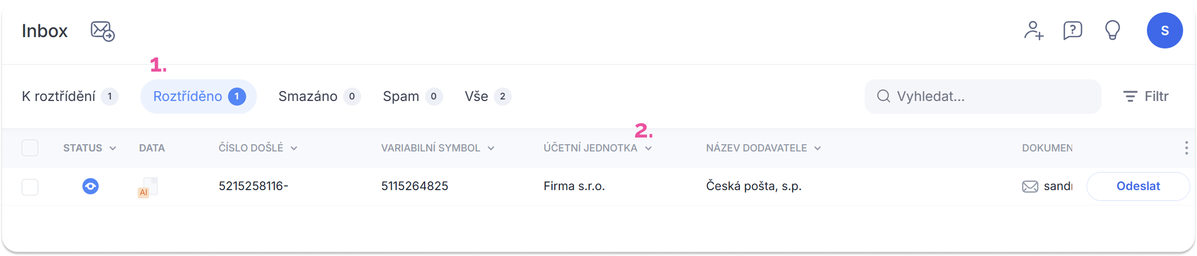Click the help question mark icon
1197x256 pixels.
[1073, 31]
